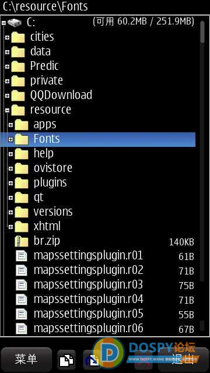The image size is (210, 373).
Task: Expand the Fonts folder node
Action: click(x=10, y=140)
